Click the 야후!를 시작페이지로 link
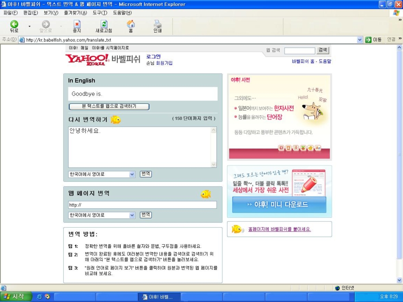The height and width of the screenshot is (302, 403). [x=111, y=48]
